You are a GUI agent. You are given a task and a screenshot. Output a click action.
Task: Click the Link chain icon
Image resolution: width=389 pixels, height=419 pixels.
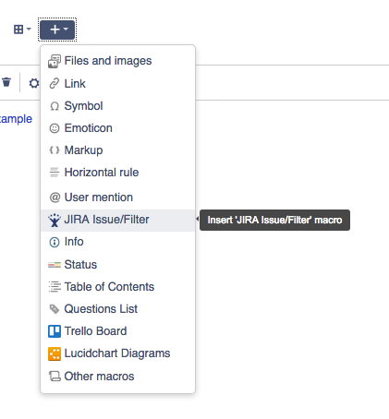(55, 83)
